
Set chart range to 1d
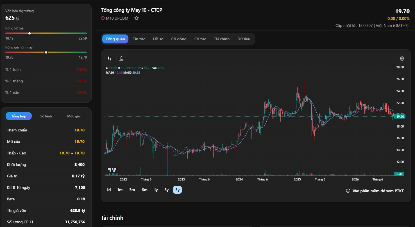109,190
